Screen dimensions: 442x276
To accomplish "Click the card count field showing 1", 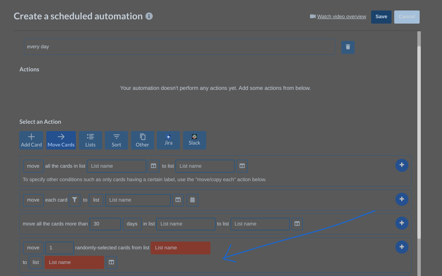I will point(59,248).
